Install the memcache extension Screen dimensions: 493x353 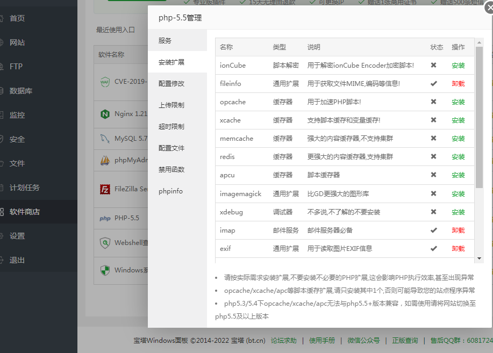tap(458, 138)
